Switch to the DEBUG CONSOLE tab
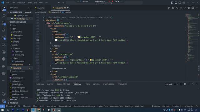Viewport: 200px width, 112px height. tap(63, 84)
